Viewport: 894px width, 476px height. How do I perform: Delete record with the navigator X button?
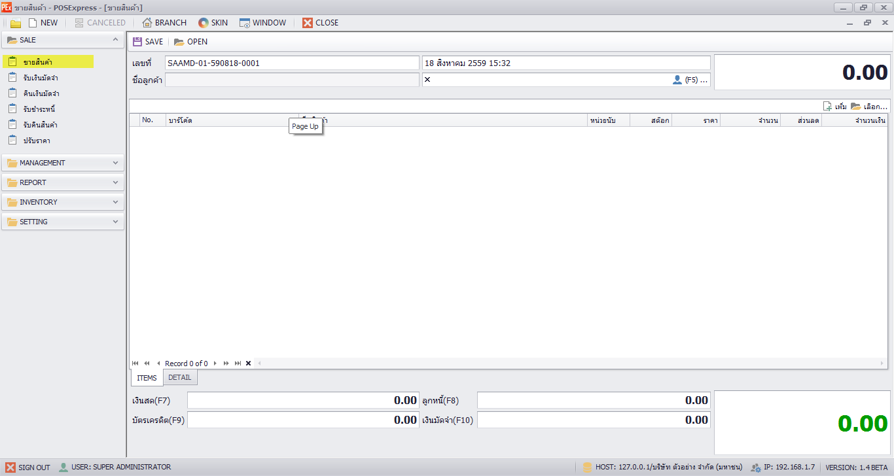[249, 364]
